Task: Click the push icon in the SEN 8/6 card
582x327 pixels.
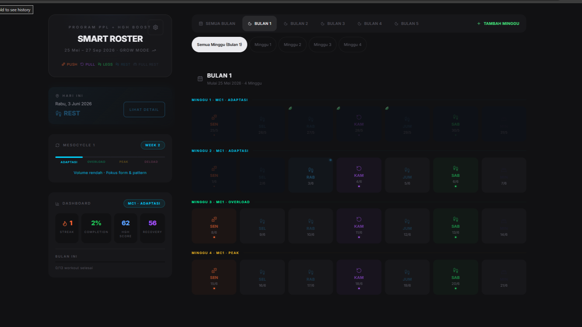Action: coord(214,219)
